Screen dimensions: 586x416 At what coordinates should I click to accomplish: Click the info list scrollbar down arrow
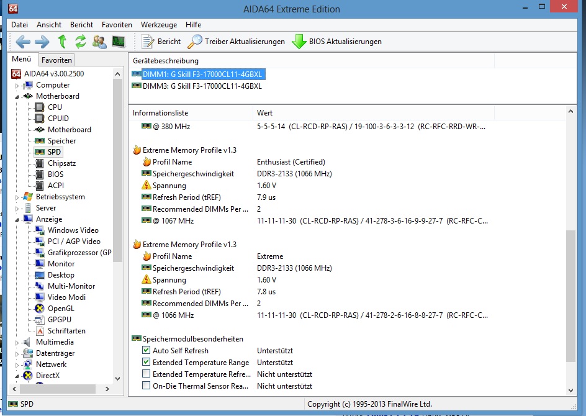(570, 390)
